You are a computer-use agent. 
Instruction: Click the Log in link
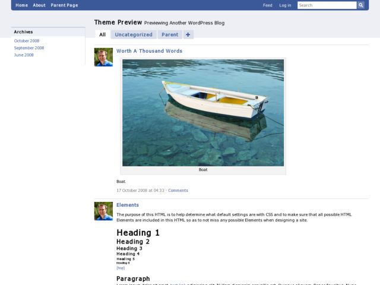click(285, 5)
